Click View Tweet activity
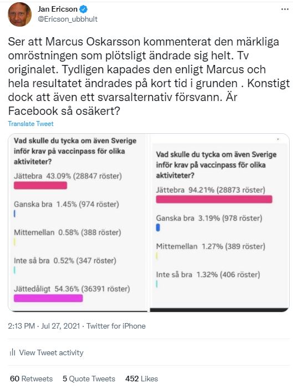 tap(52, 352)
